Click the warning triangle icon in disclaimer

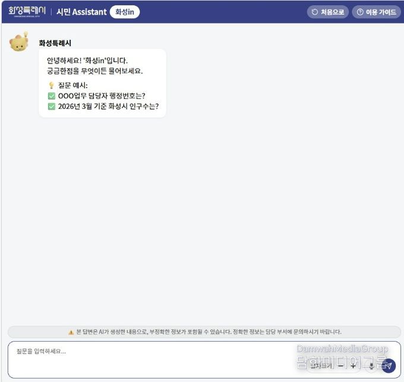tap(71, 332)
